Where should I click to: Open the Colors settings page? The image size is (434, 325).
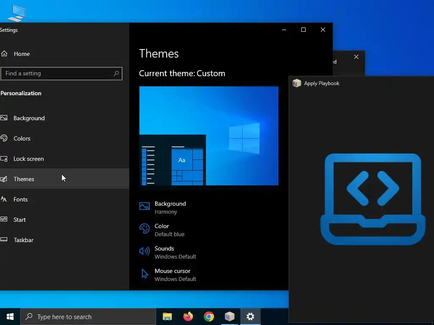pos(64,138)
